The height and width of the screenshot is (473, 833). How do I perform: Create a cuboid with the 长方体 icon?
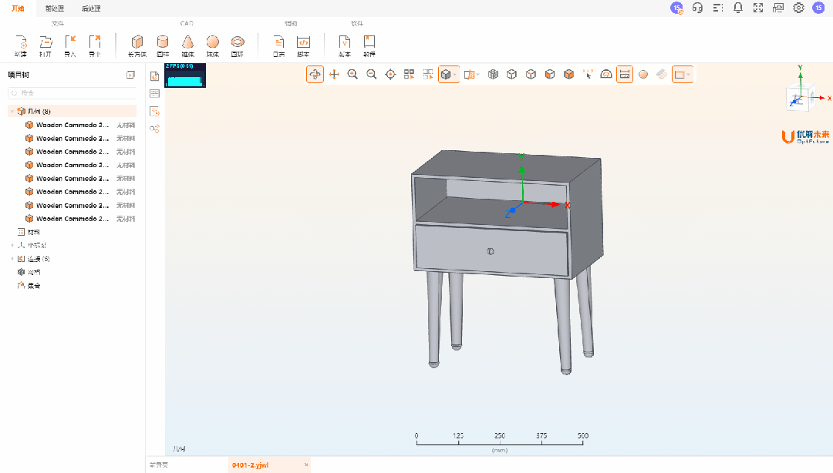pos(137,42)
